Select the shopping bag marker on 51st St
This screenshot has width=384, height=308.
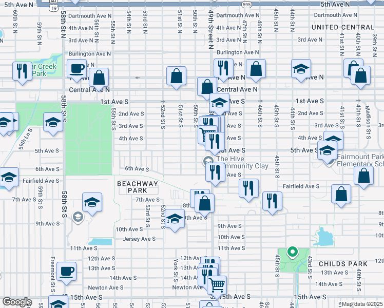[x=176, y=77]
